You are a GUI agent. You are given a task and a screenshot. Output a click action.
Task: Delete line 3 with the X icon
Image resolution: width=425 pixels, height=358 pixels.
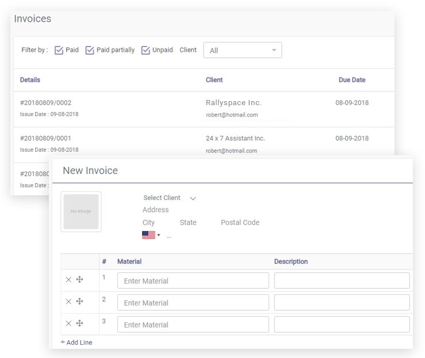(x=68, y=324)
